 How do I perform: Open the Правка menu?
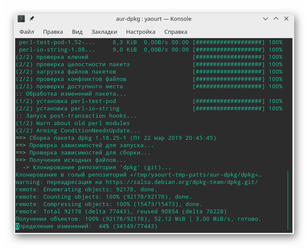point(53,32)
